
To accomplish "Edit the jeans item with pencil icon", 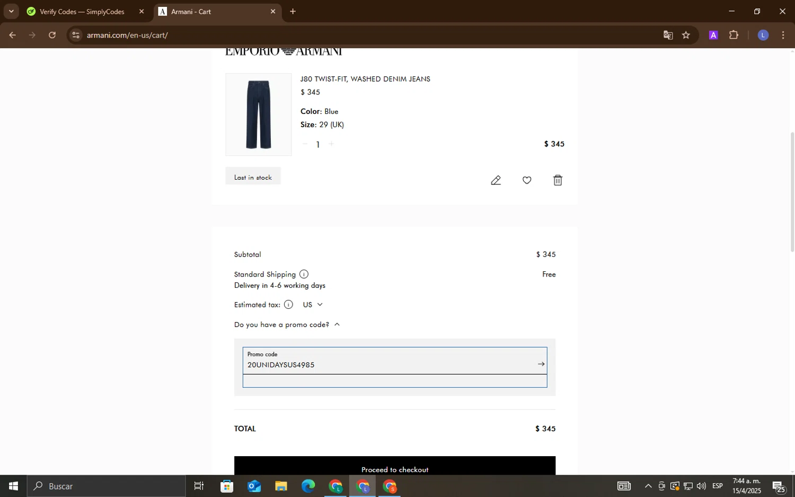I will click(x=496, y=180).
